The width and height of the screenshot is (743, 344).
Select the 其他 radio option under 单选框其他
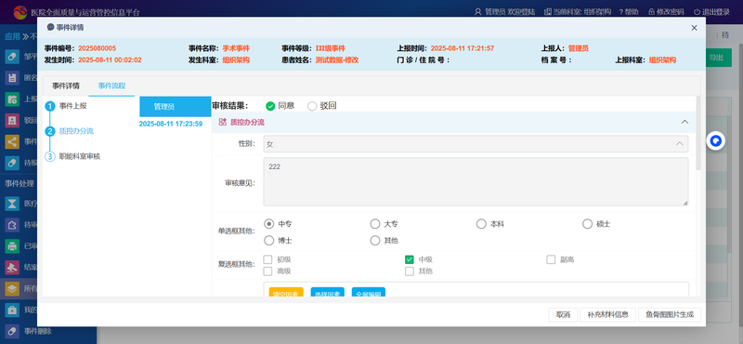coord(375,240)
